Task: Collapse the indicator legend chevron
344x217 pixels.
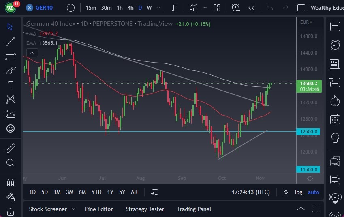Action: pos(32,53)
